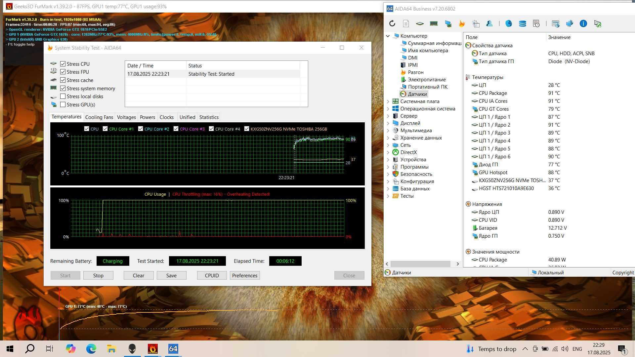This screenshot has height=357, width=635.
Task: Switch to Unified tab
Action: coord(187,117)
